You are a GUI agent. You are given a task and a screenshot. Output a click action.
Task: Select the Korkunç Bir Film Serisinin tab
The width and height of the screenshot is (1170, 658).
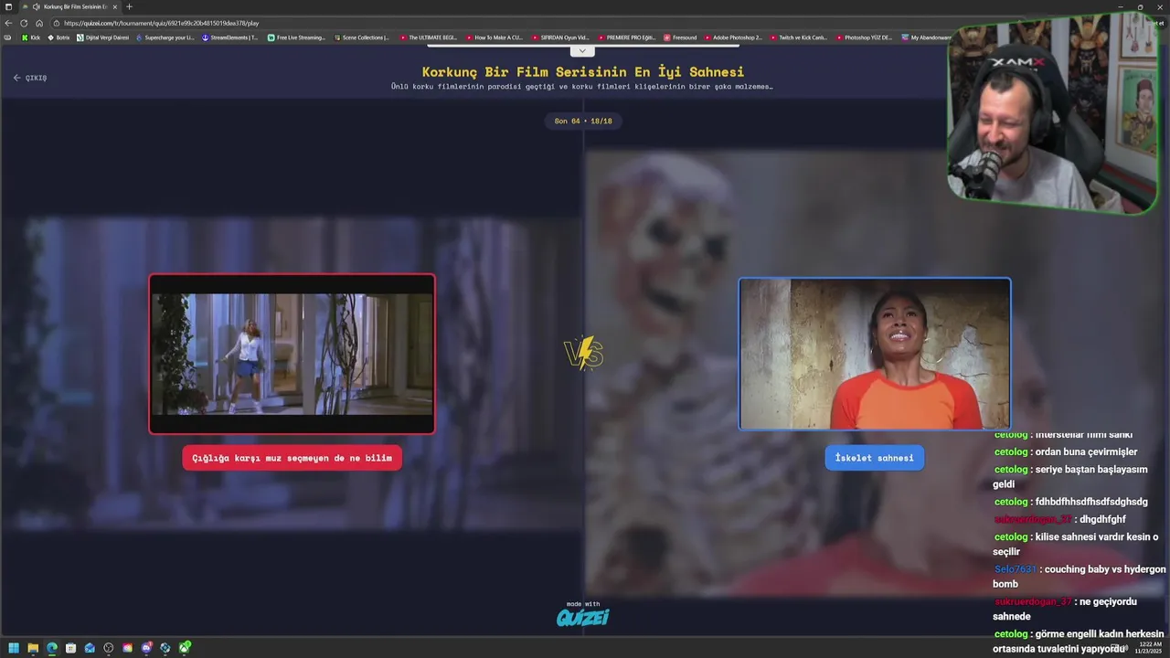point(71,6)
